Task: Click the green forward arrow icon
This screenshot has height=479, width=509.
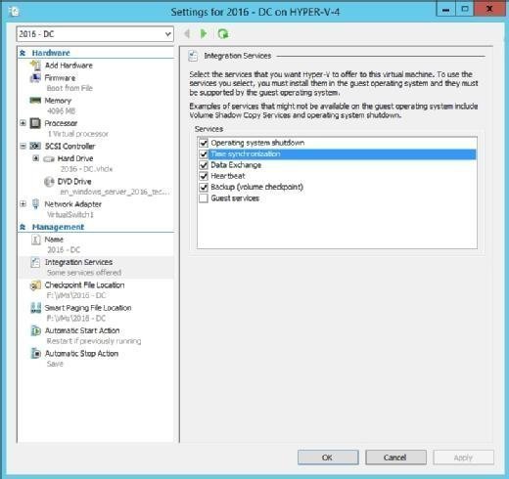Action: (204, 33)
